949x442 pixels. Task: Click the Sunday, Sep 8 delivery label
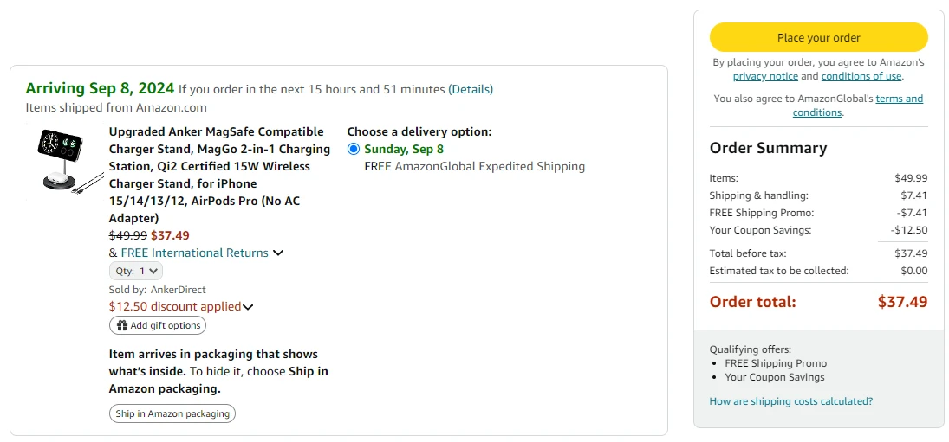[404, 149]
